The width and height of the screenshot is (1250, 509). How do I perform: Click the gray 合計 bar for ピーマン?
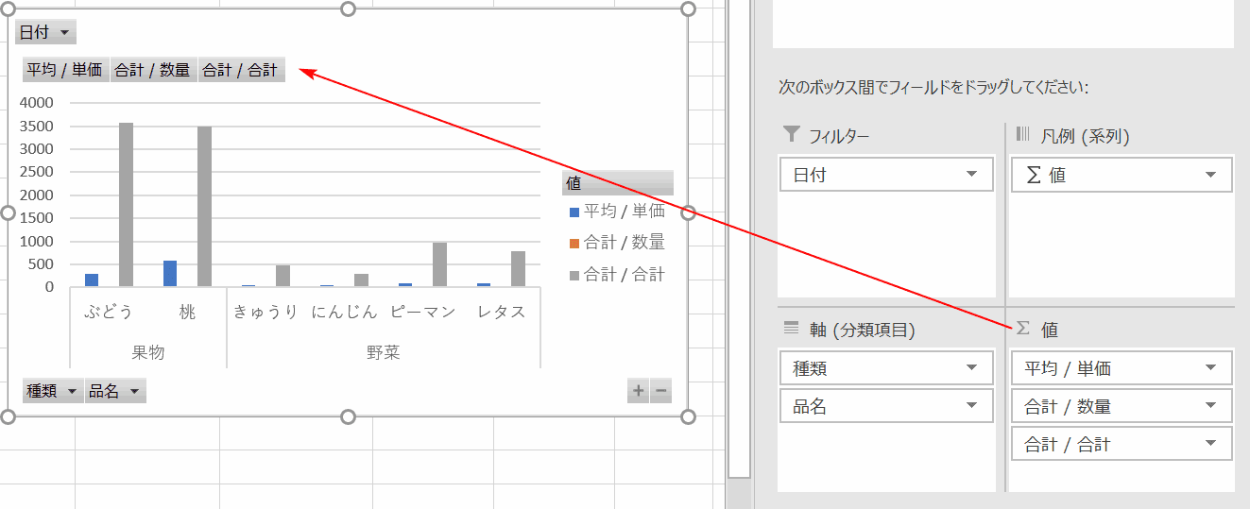pos(439,264)
